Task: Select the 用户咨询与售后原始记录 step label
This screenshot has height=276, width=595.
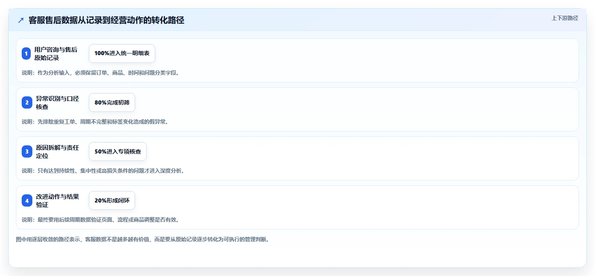Action: [56, 53]
